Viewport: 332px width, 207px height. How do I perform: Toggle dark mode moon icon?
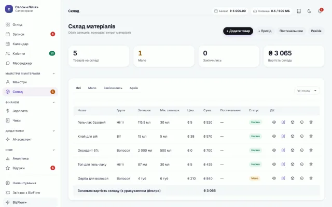(x=309, y=11)
